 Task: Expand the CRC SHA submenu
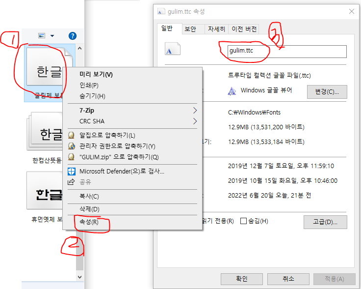point(132,121)
